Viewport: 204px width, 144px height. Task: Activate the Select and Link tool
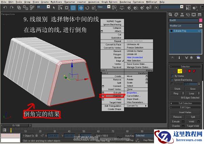[19, 8]
